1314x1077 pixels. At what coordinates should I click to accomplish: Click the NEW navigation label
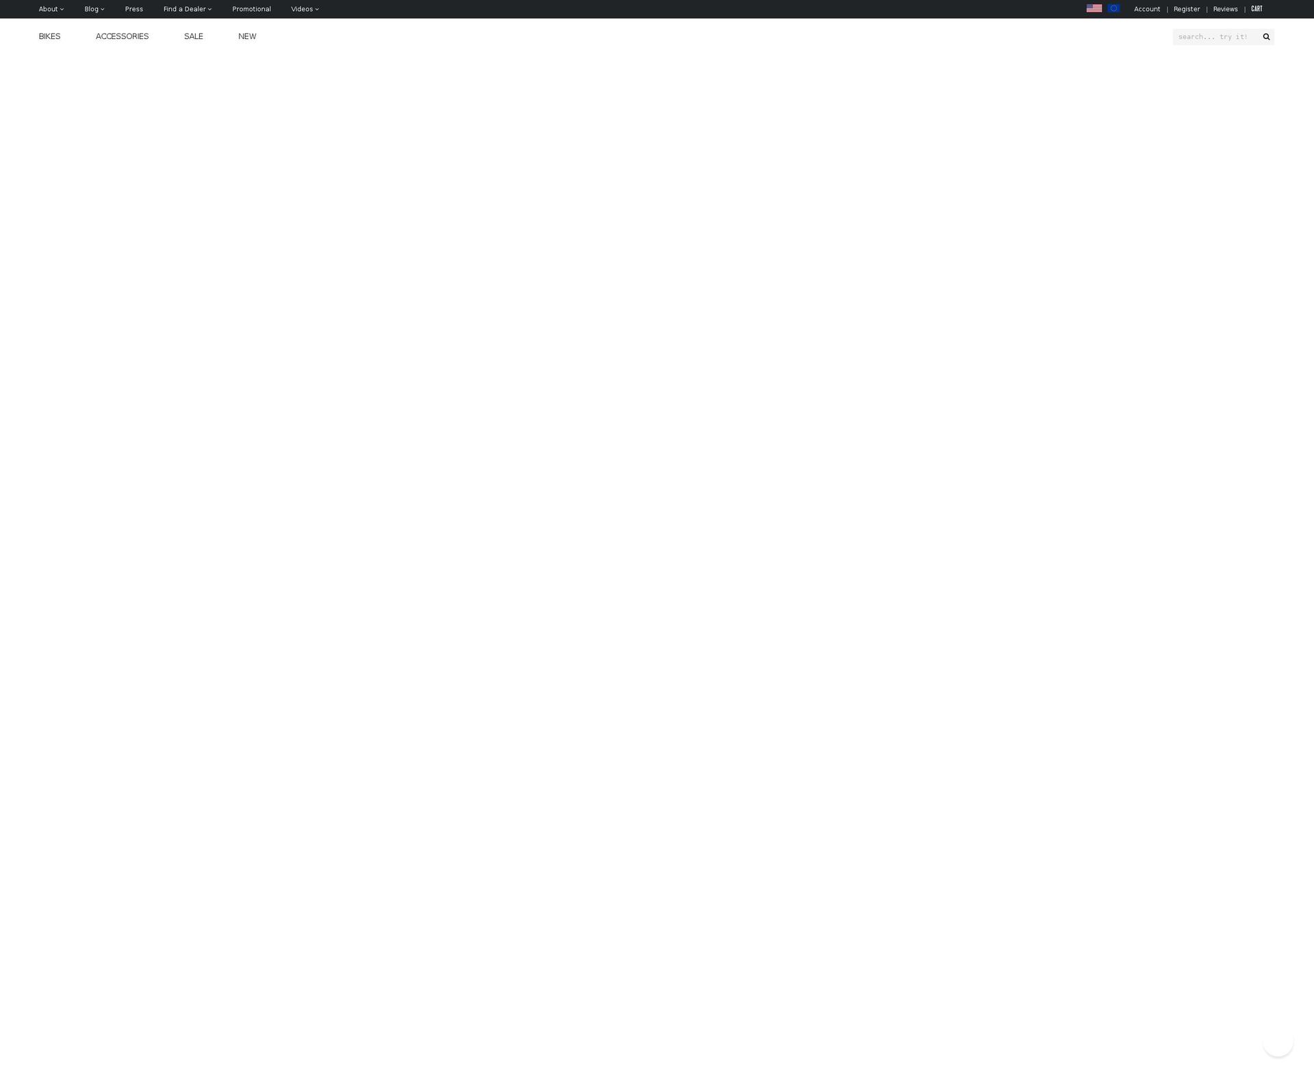246,36
